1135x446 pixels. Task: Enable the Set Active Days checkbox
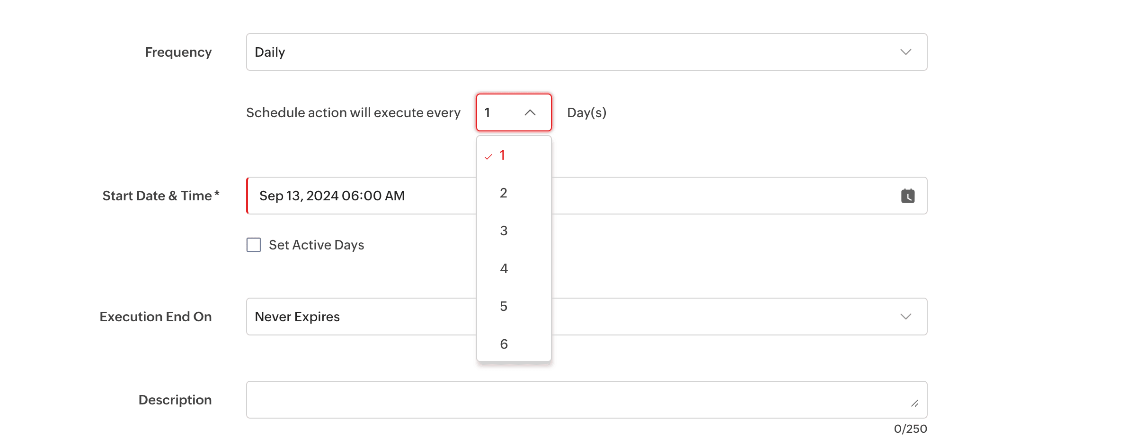[254, 245]
